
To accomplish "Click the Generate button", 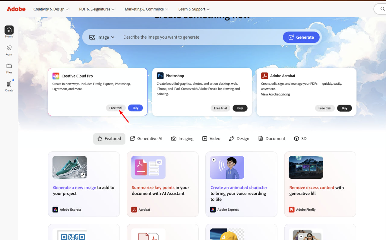I will tap(301, 37).
